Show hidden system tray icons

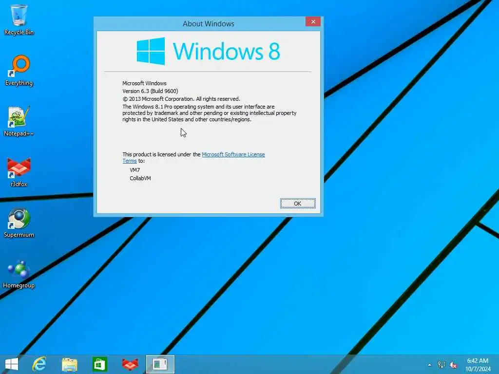tap(430, 365)
